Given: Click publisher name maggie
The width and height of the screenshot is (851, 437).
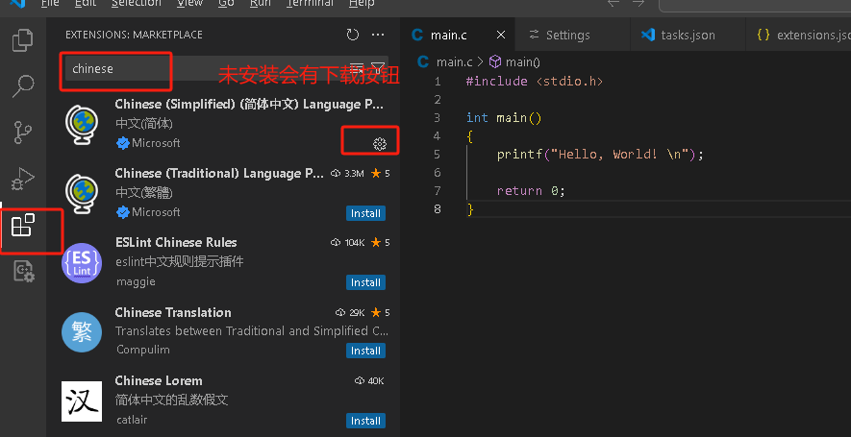Looking at the screenshot, I should [136, 282].
